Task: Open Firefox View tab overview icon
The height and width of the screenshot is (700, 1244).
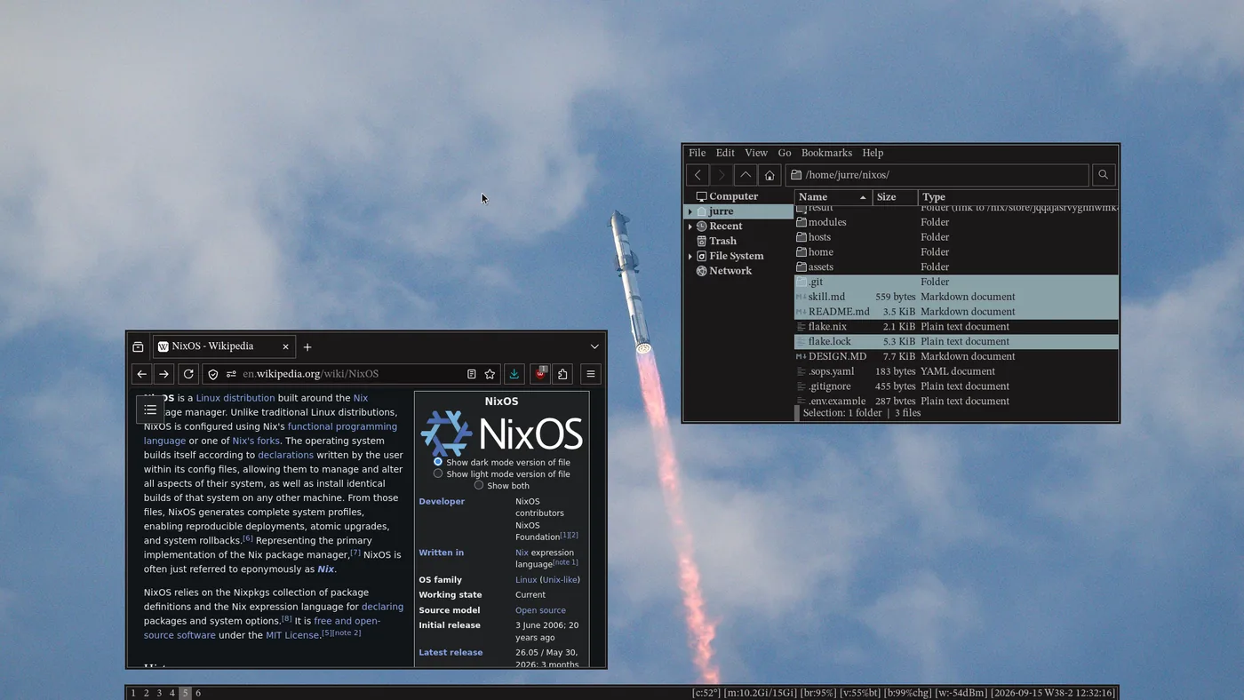Action: click(138, 346)
